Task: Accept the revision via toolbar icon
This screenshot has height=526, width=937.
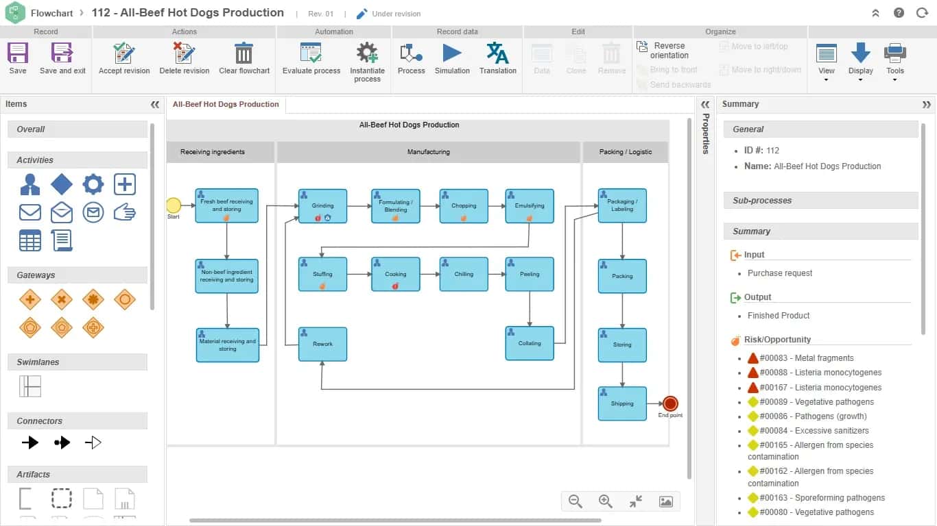Action: 124,53
